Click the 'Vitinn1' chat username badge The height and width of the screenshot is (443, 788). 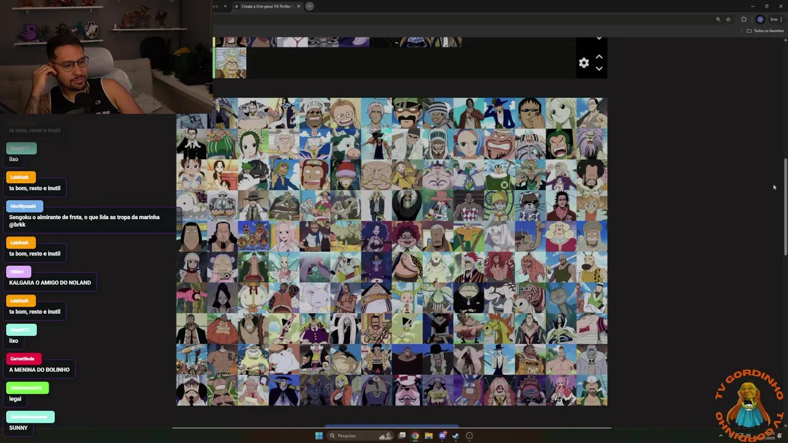pyautogui.click(x=18, y=271)
